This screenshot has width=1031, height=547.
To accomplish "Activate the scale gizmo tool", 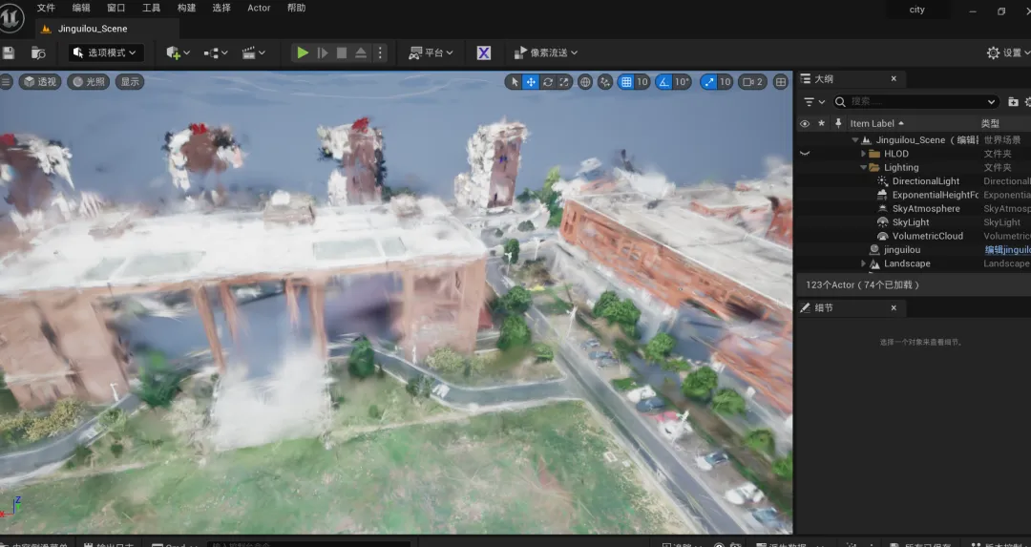I will [564, 82].
